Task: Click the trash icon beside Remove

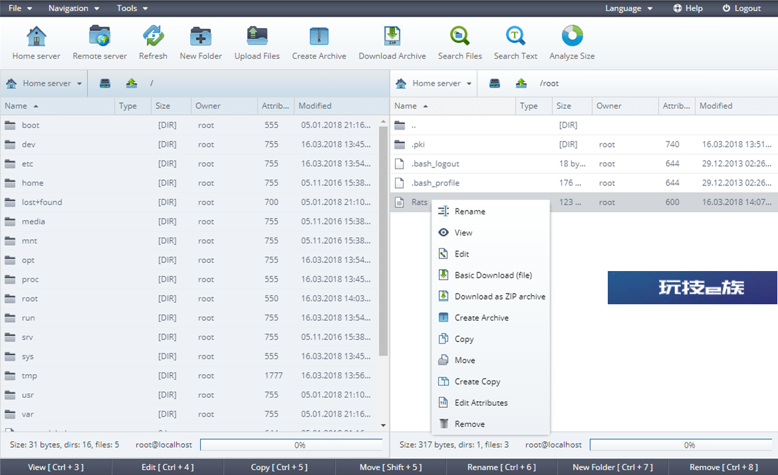Action: click(444, 424)
